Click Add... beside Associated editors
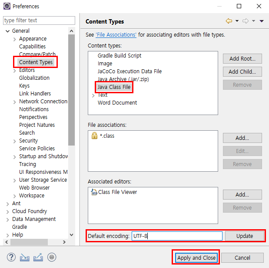Screen dimensions: 269x268 pyautogui.click(x=242, y=194)
